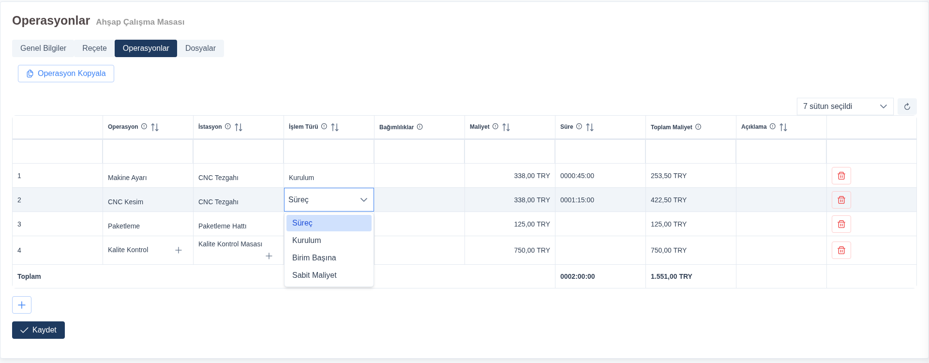Switch to the Reçete tab
The height and width of the screenshot is (363, 929).
click(x=94, y=48)
